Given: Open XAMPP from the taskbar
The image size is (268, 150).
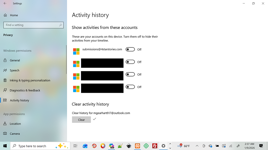Looking at the screenshot, I should 137,146.
